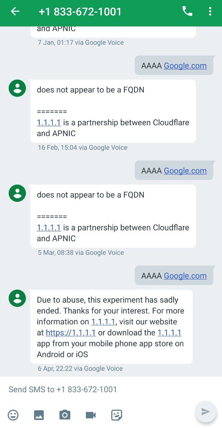Open the camera to take photo

coord(65,415)
